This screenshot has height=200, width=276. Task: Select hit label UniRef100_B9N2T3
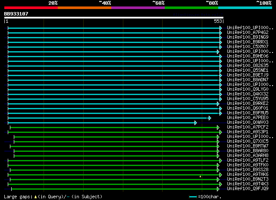point(248,179)
